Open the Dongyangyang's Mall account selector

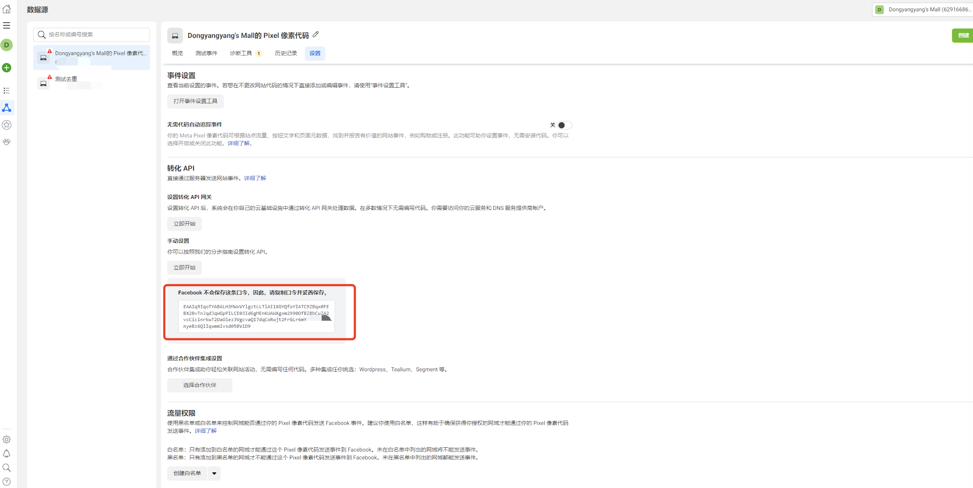[x=922, y=9]
